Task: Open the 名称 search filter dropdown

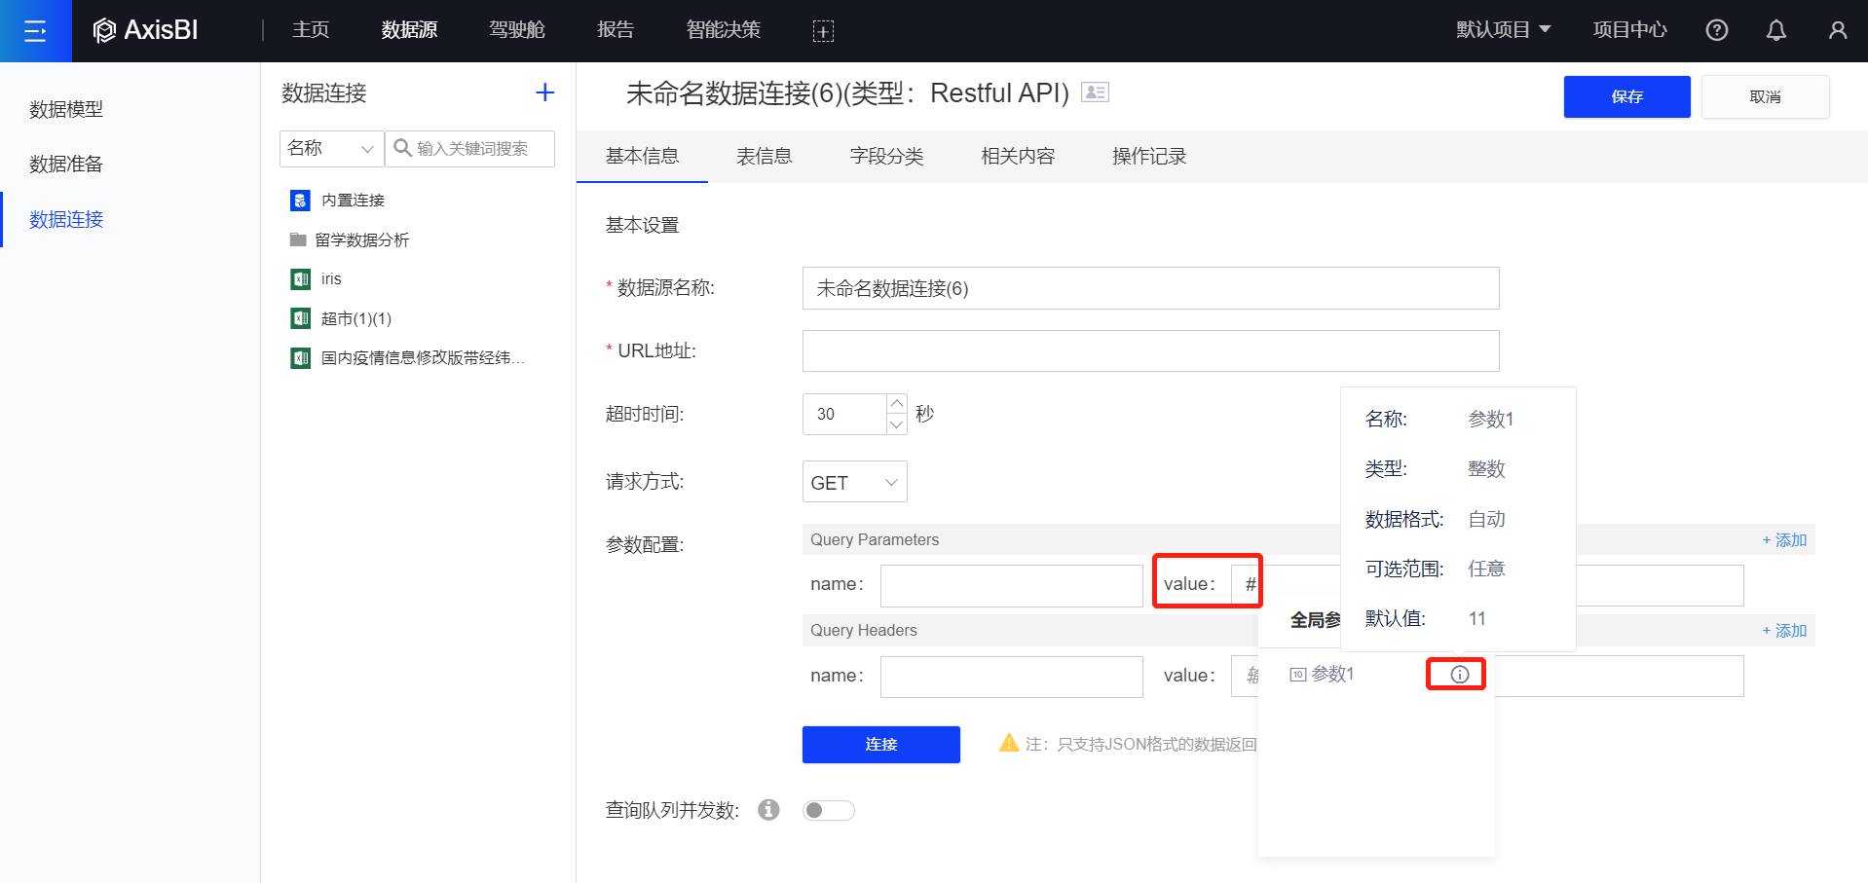Action: pyautogui.click(x=331, y=149)
